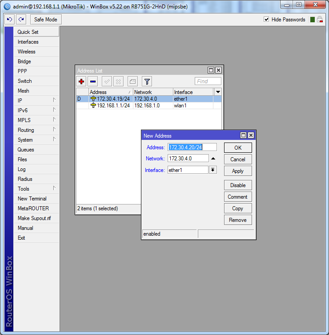
Task: Click Disable in New Address dialog
Action: pyautogui.click(x=238, y=185)
